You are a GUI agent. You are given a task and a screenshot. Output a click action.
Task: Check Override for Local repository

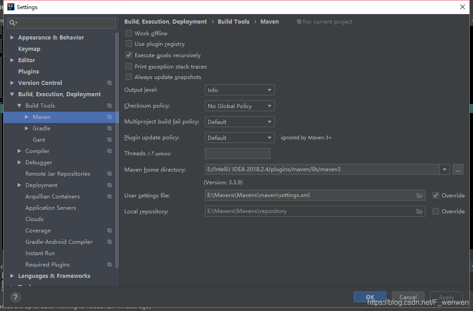coord(436,212)
